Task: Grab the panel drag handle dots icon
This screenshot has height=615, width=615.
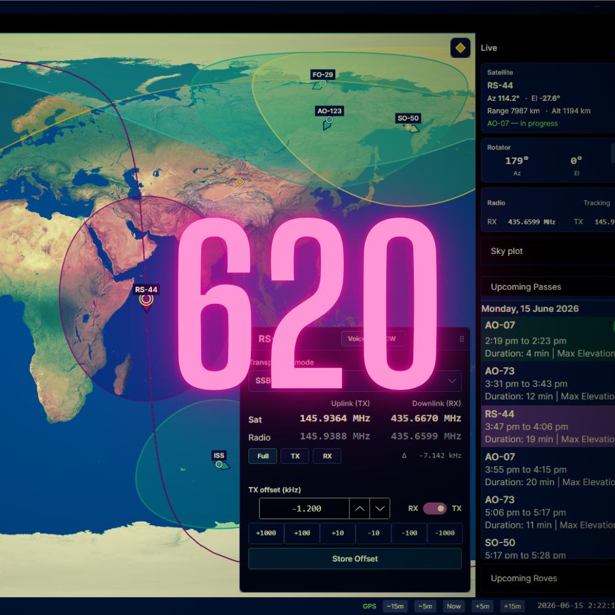Action: click(x=462, y=339)
